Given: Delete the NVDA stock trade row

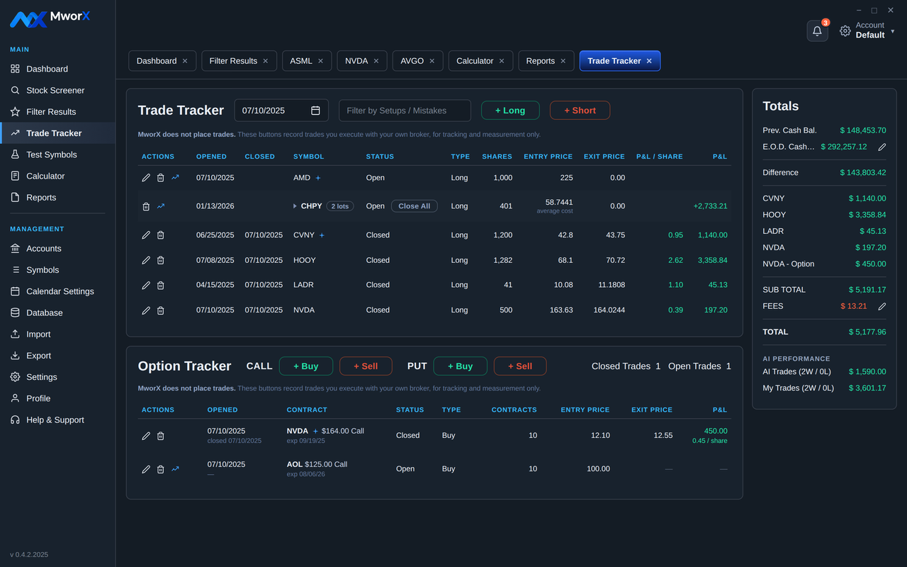Looking at the screenshot, I should (161, 310).
